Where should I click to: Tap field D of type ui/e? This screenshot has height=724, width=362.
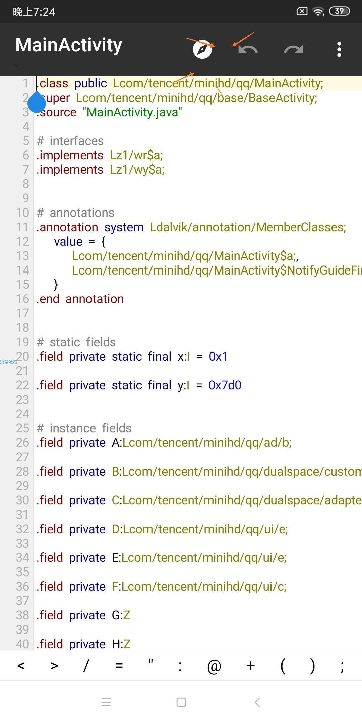click(x=162, y=529)
